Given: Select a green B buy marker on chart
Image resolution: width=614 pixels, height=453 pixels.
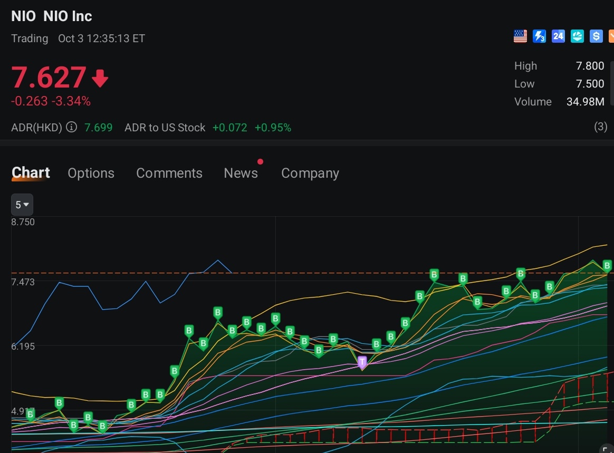Looking at the screenshot, I should point(218,312).
